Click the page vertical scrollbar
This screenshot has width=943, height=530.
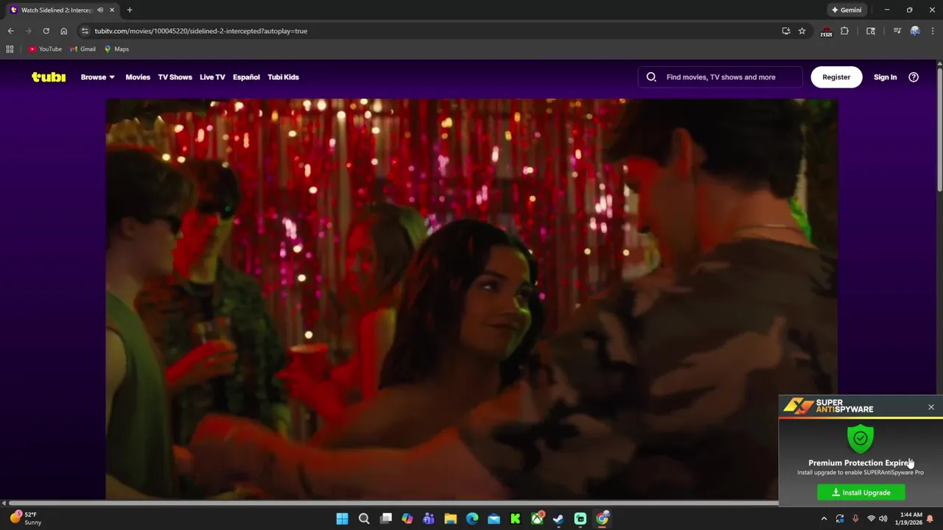[939, 130]
